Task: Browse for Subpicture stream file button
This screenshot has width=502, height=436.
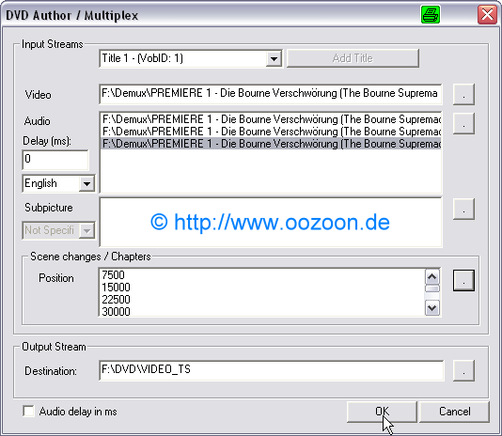Action: (463, 209)
